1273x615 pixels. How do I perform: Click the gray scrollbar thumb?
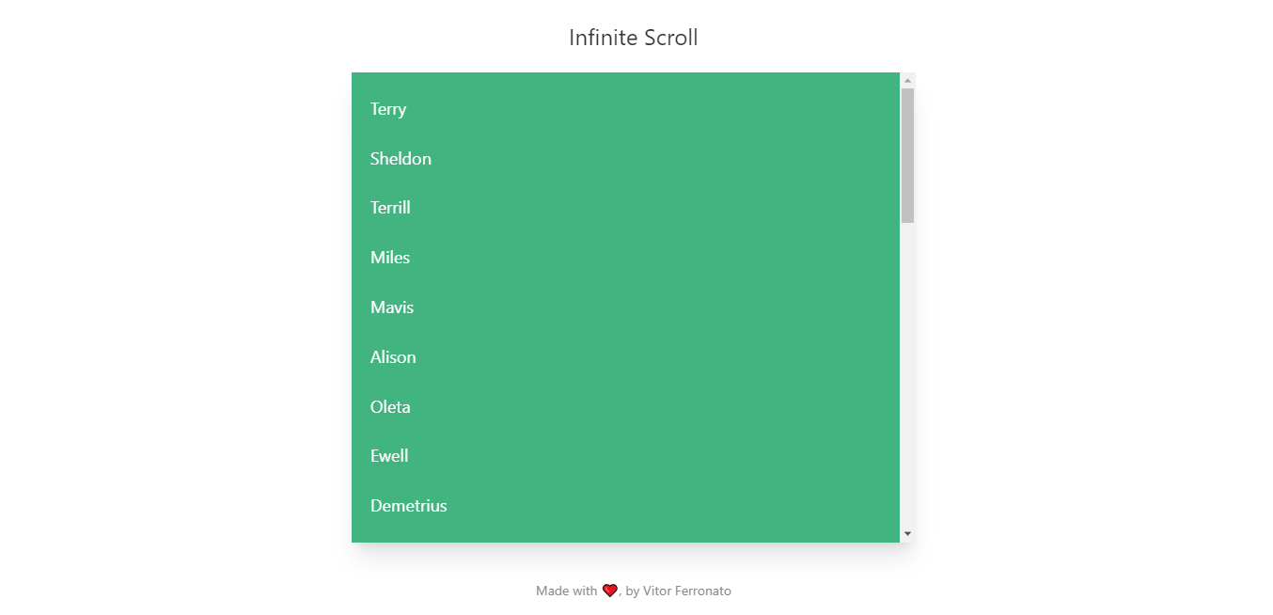coord(907,155)
